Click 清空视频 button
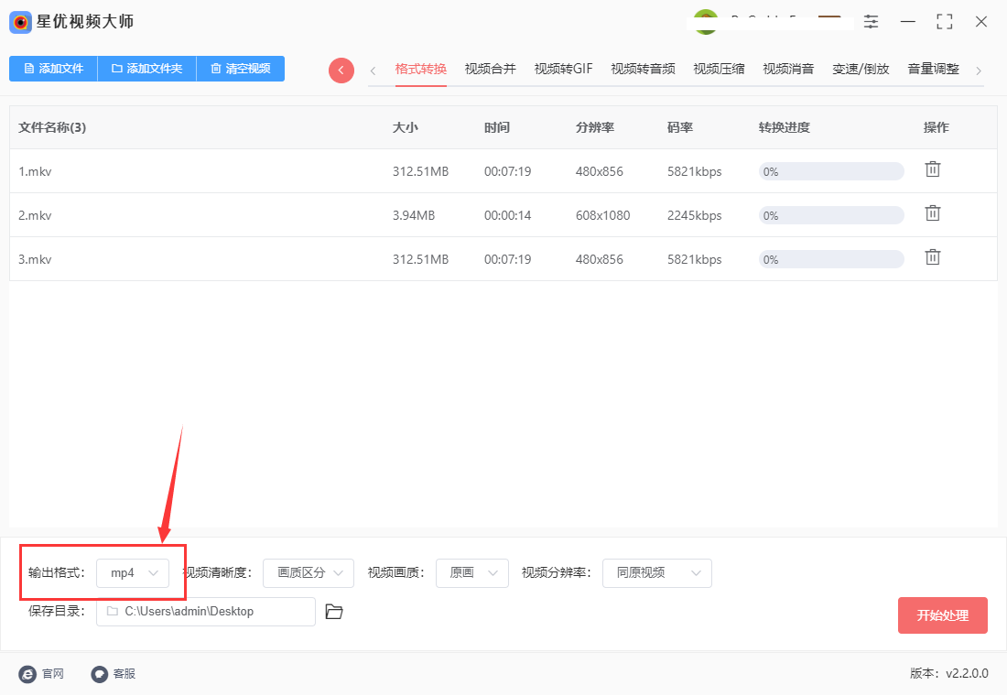1007x696 pixels. [241, 69]
